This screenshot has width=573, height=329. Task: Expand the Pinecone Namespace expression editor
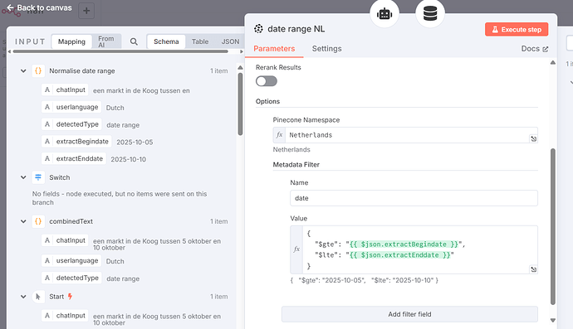point(533,138)
